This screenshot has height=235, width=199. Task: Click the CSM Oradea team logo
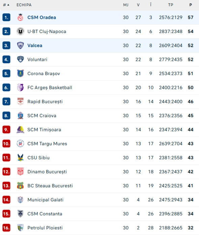coord(20,18)
